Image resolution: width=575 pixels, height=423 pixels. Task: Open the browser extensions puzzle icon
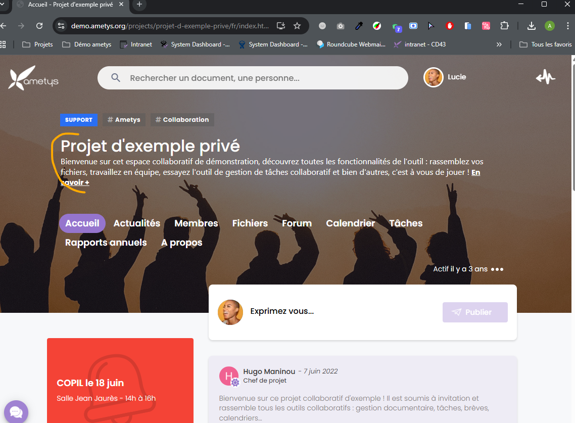(x=504, y=26)
